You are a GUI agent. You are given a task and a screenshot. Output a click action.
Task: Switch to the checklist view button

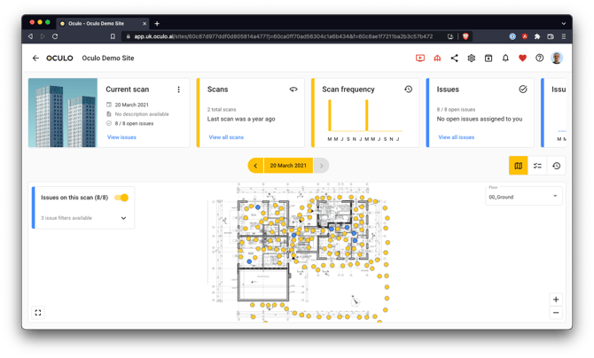[x=537, y=166]
